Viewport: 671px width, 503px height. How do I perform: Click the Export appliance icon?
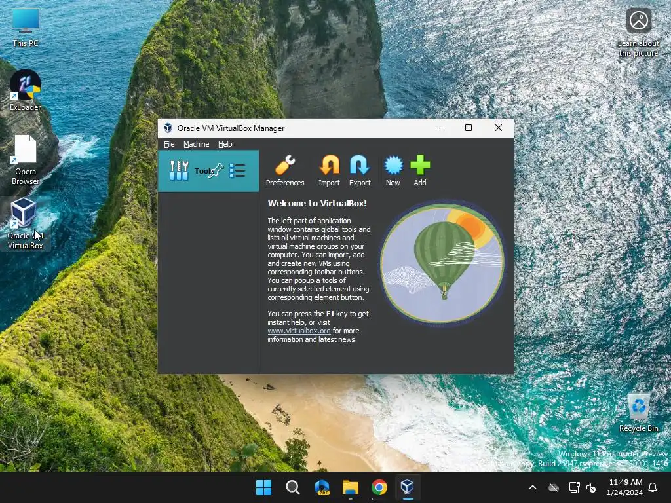pos(360,171)
